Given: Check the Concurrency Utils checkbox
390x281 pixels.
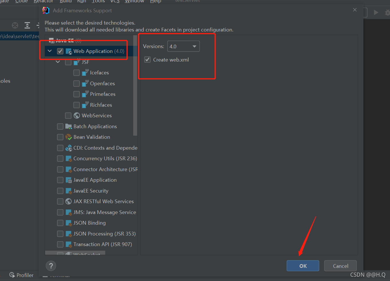Looking at the screenshot, I should pyautogui.click(x=60, y=159).
